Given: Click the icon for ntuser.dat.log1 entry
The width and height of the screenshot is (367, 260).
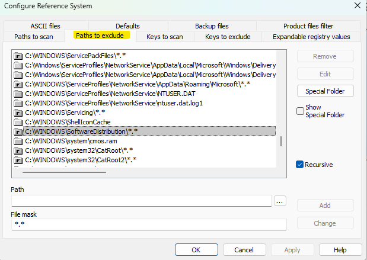Looking at the screenshot, I should (x=18, y=103).
